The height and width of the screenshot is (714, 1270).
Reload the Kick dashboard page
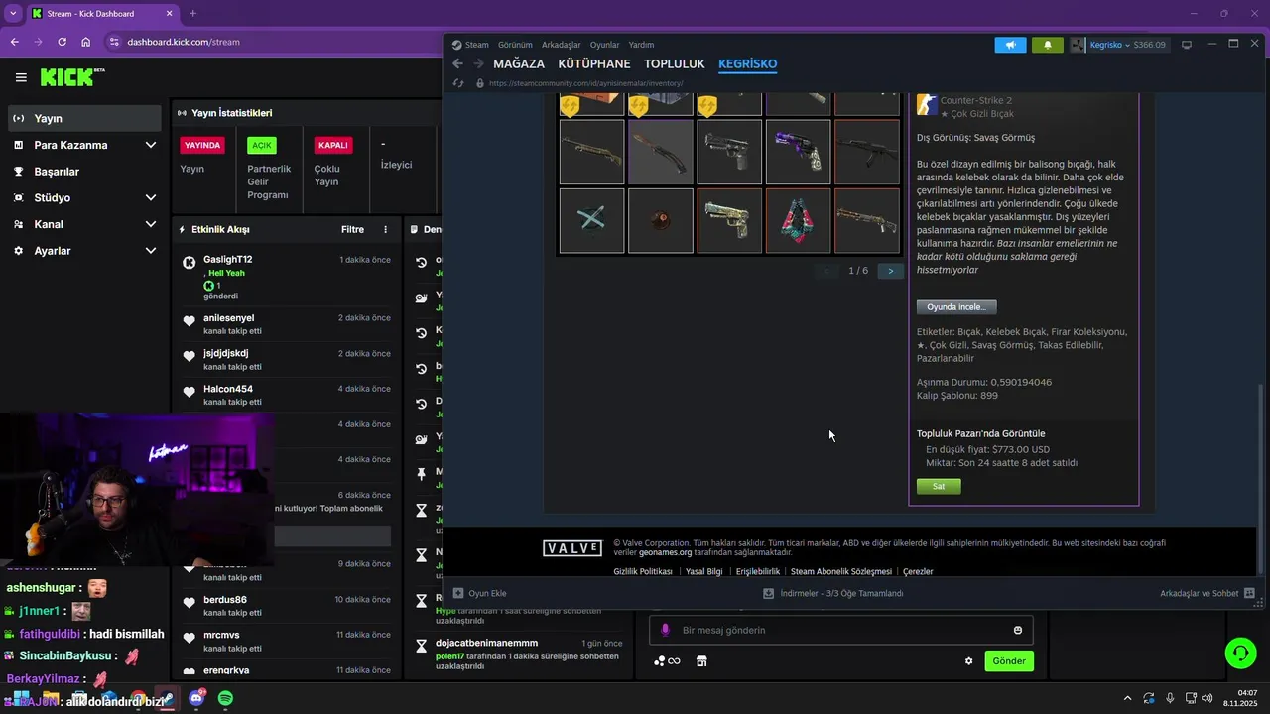[x=62, y=42]
